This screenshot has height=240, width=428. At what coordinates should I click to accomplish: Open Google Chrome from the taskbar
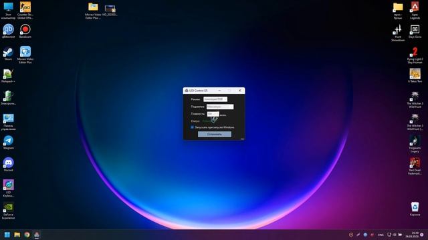(x=27, y=235)
